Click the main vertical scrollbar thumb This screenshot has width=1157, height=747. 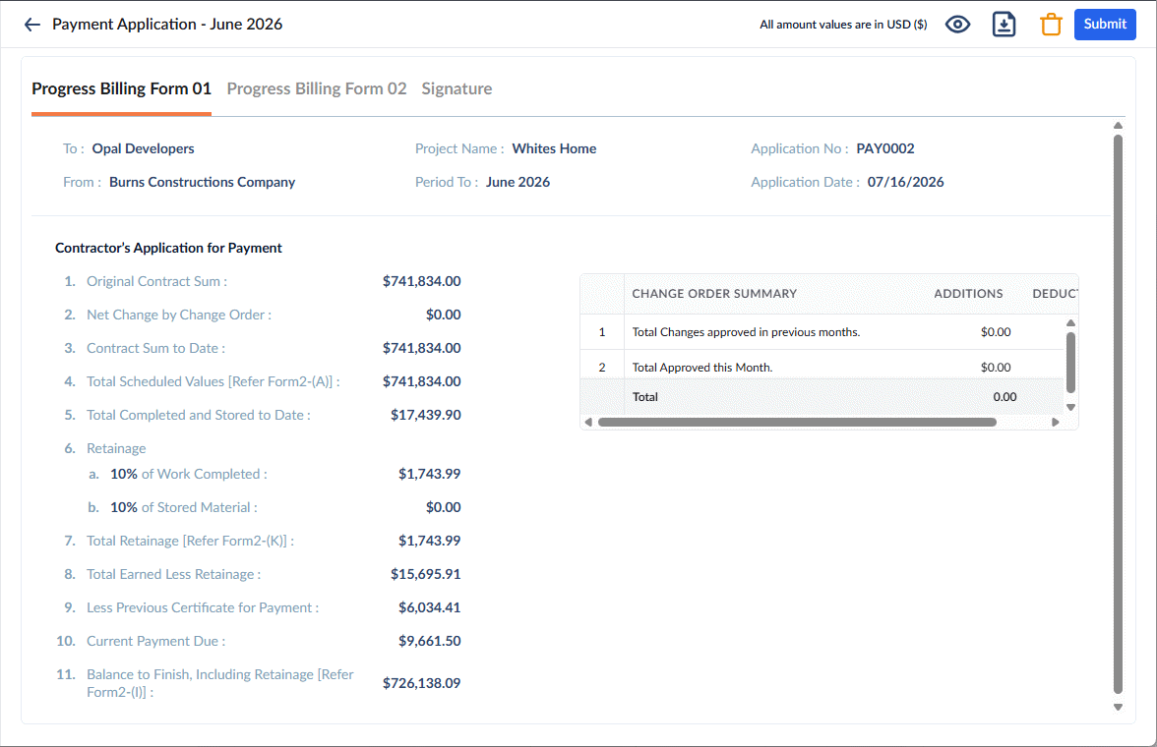tap(1118, 415)
